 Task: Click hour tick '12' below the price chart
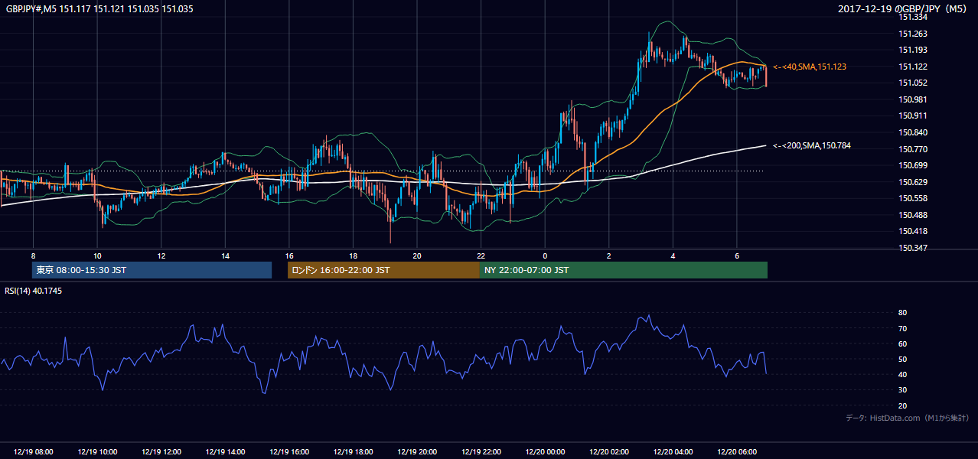coord(161,256)
